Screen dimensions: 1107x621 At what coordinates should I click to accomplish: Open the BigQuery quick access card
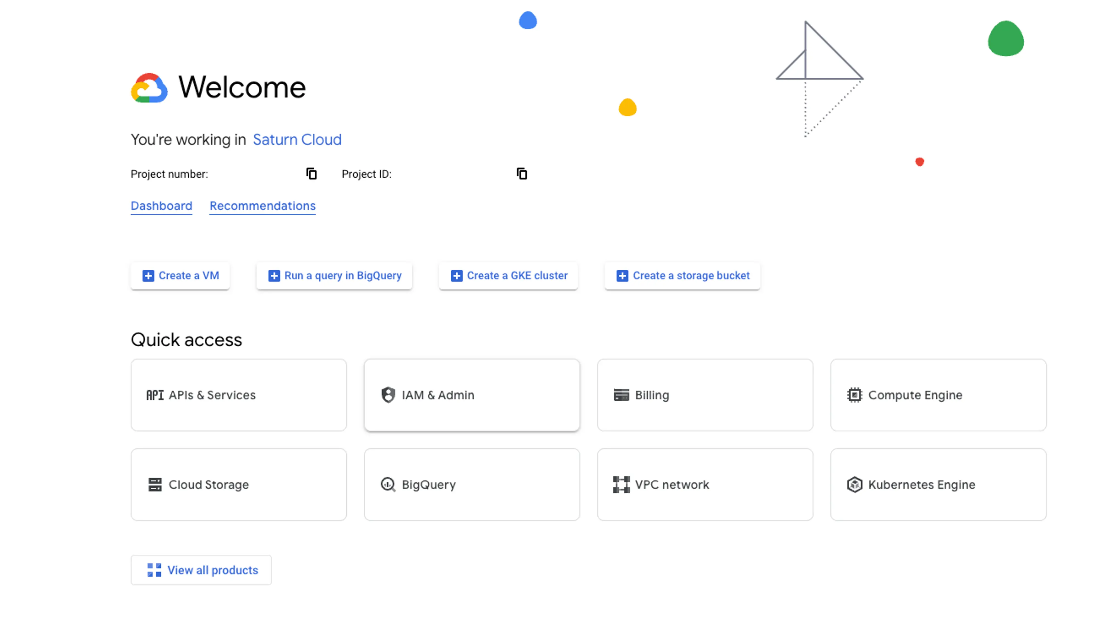[472, 485]
